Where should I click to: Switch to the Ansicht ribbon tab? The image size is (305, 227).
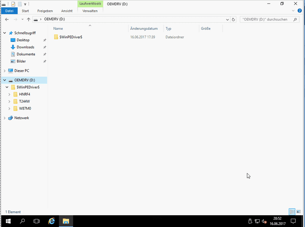[x=67, y=11]
